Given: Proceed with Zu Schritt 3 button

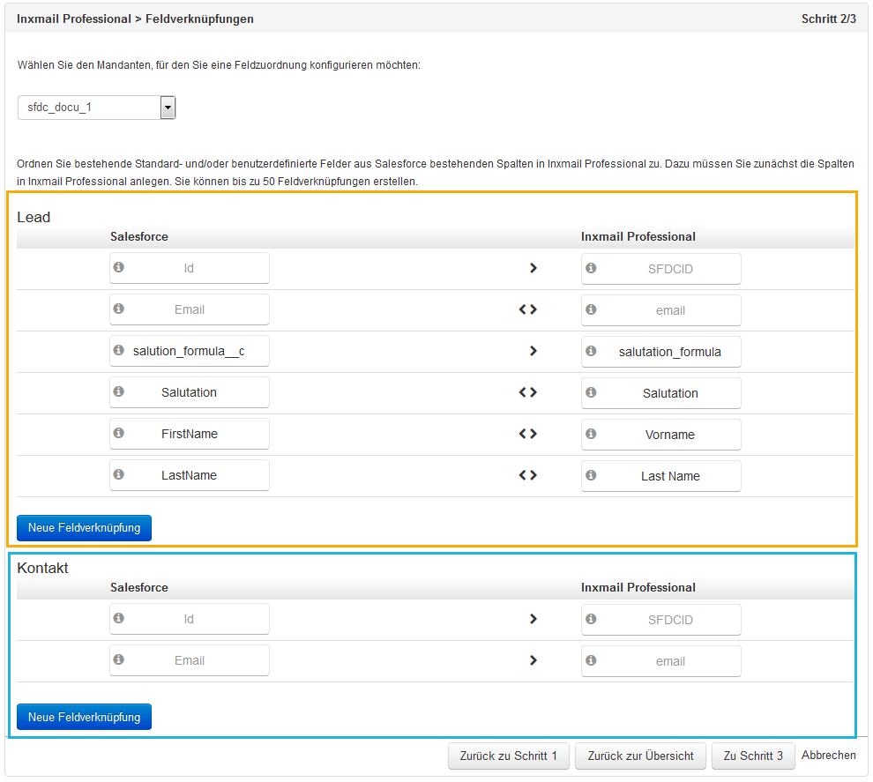Looking at the screenshot, I should coord(753,756).
